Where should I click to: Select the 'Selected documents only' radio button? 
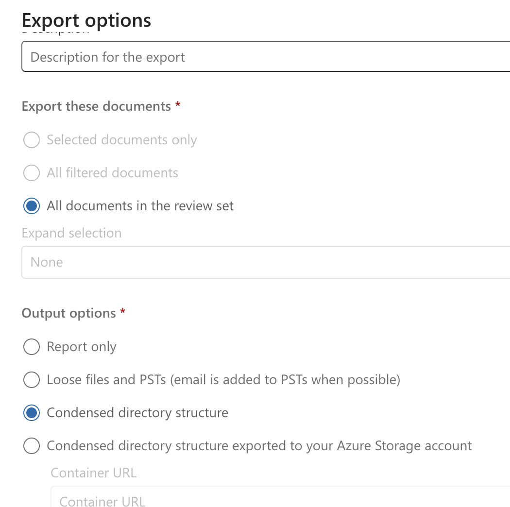[x=32, y=140]
